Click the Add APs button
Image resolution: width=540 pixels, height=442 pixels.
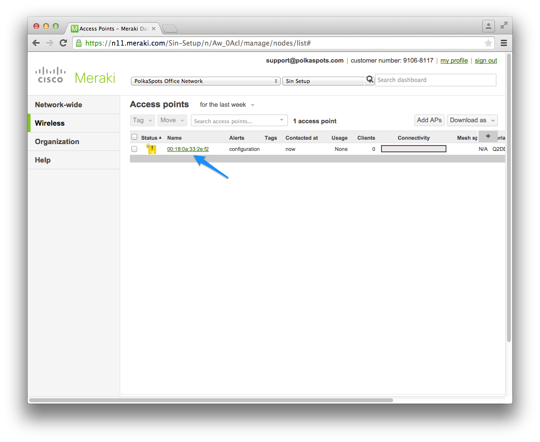pyautogui.click(x=429, y=120)
